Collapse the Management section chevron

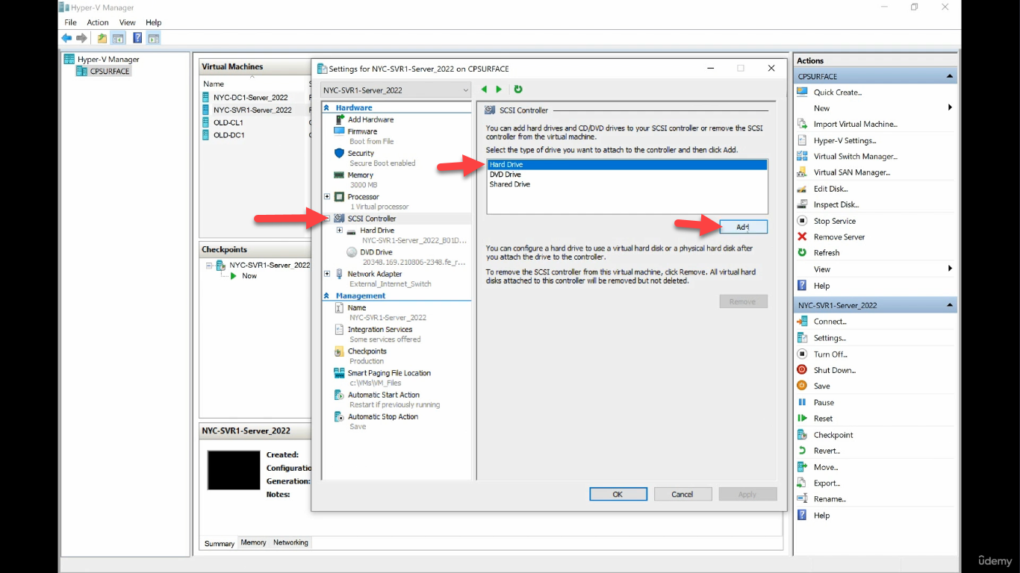point(326,296)
